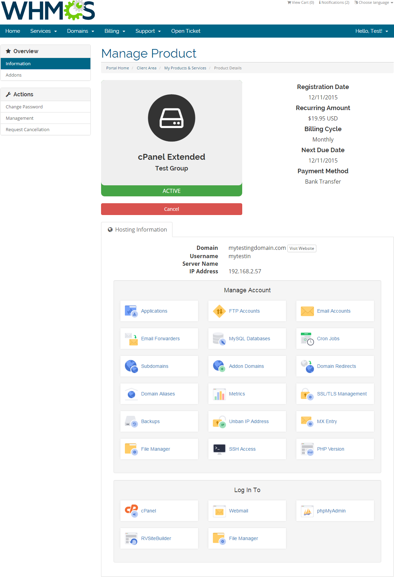Select Information in Overview sidebar
The image size is (394, 577).
[46, 63]
